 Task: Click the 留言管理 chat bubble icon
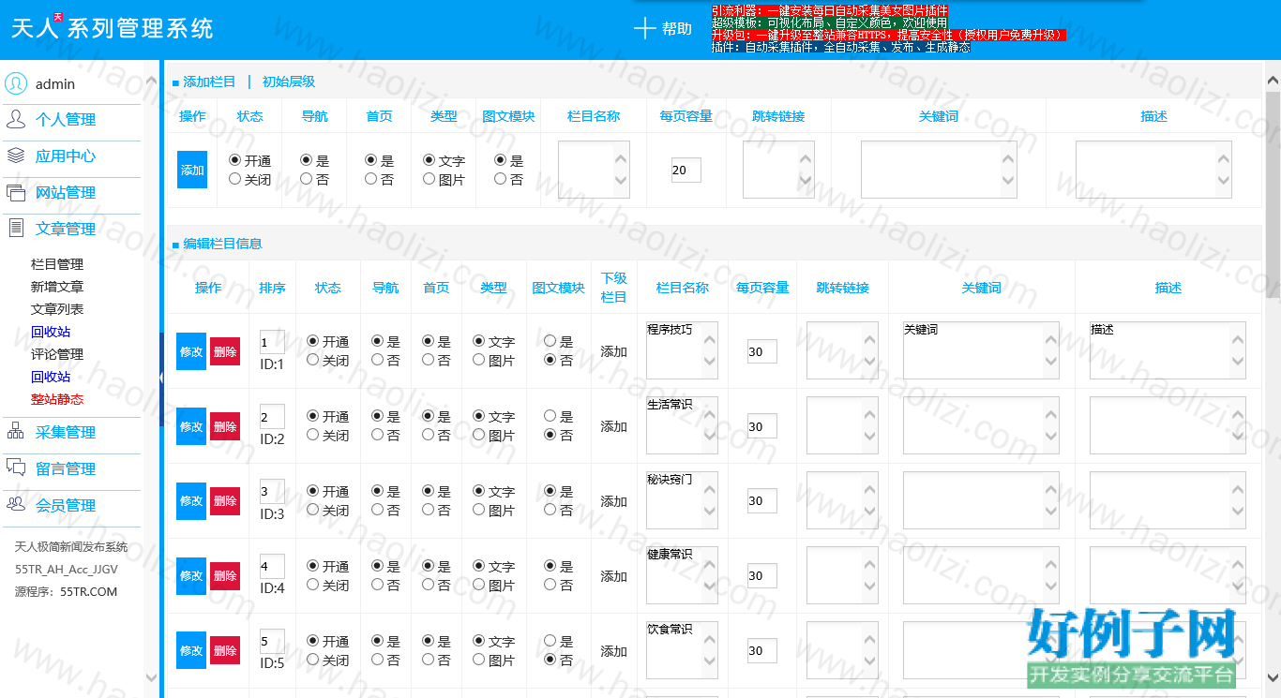pos(16,468)
